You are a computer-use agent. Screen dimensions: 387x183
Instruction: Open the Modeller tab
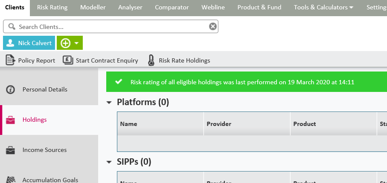point(93,7)
